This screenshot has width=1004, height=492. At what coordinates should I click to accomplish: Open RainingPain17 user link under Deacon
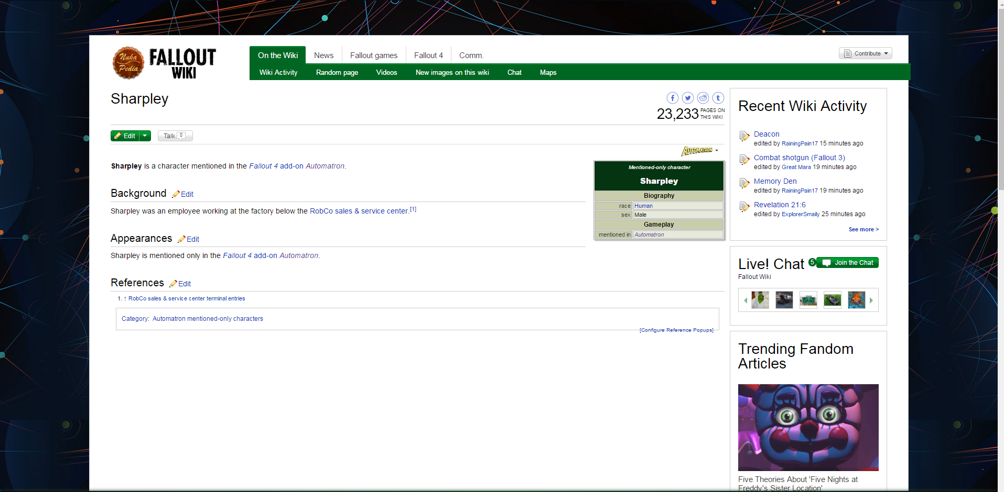pos(800,143)
